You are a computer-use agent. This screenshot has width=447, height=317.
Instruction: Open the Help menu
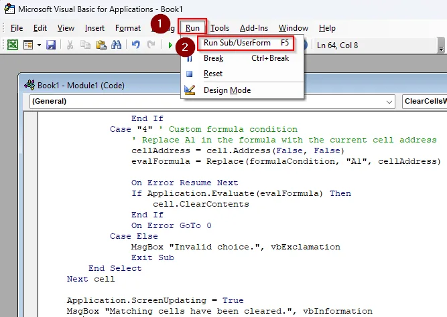(327, 28)
